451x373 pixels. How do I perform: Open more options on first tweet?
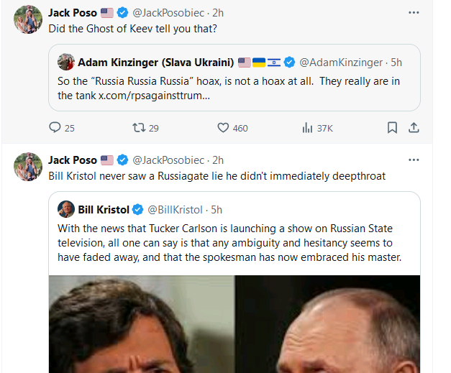point(414,13)
